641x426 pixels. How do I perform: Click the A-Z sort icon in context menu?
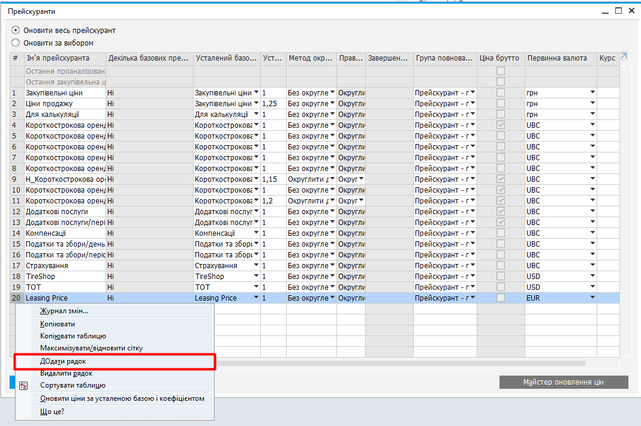pyautogui.click(x=24, y=386)
